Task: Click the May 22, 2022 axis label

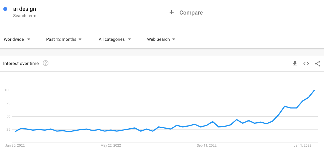Action: click(x=111, y=145)
